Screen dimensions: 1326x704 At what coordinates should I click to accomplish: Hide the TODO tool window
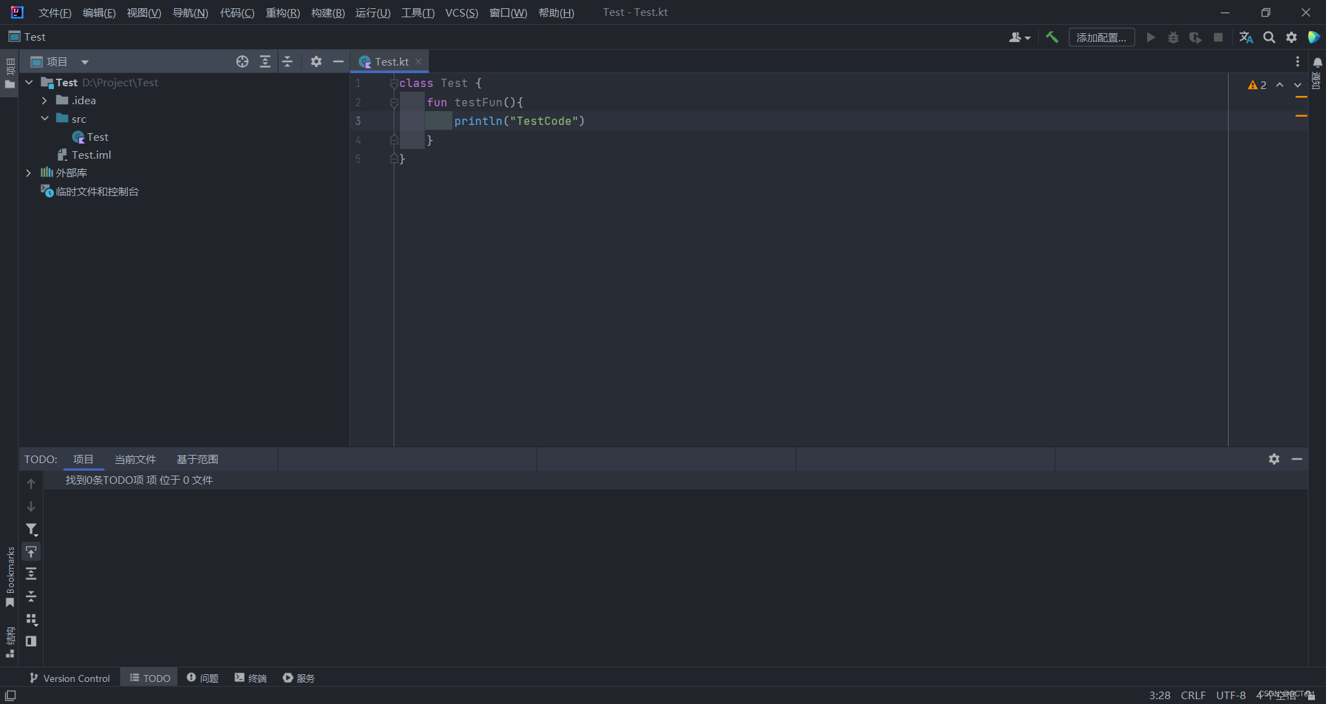click(1297, 459)
